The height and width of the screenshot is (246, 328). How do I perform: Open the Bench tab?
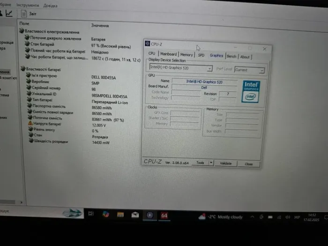(x=231, y=56)
